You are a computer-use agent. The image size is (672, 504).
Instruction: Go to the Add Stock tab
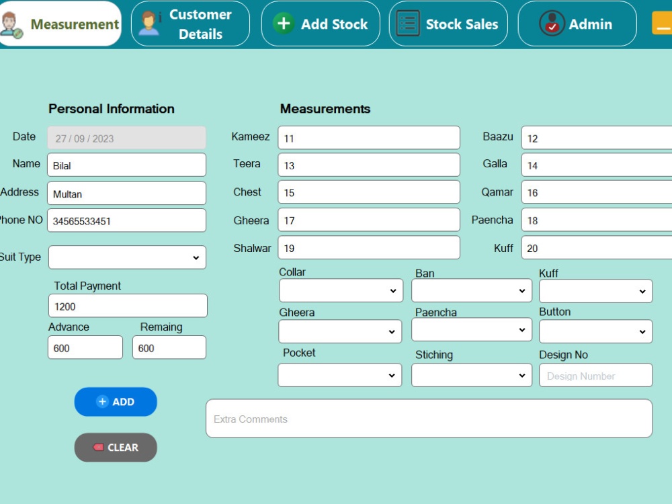[x=321, y=24]
